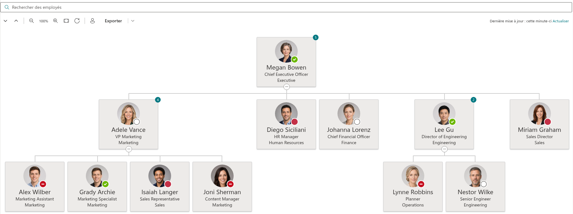Zoom in on the org chart
The width and height of the screenshot is (573, 214).
point(56,21)
